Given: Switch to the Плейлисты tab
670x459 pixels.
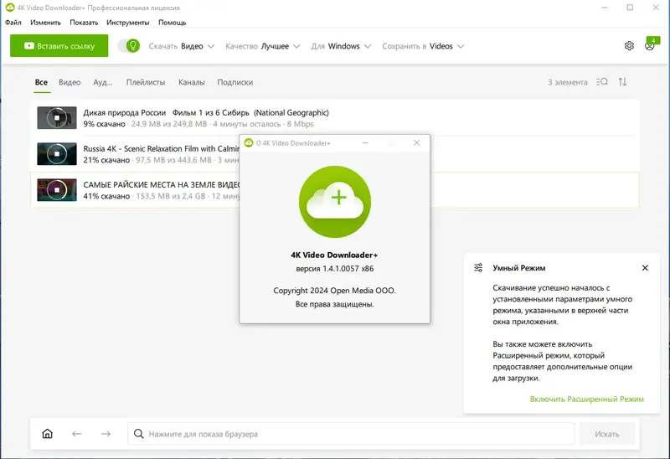Looking at the screenshot, I should click(x=146, y=82).
